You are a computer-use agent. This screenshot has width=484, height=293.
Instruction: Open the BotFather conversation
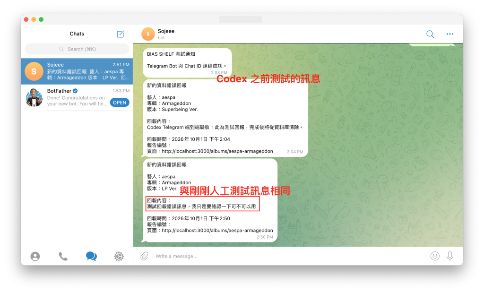(77, 97)
